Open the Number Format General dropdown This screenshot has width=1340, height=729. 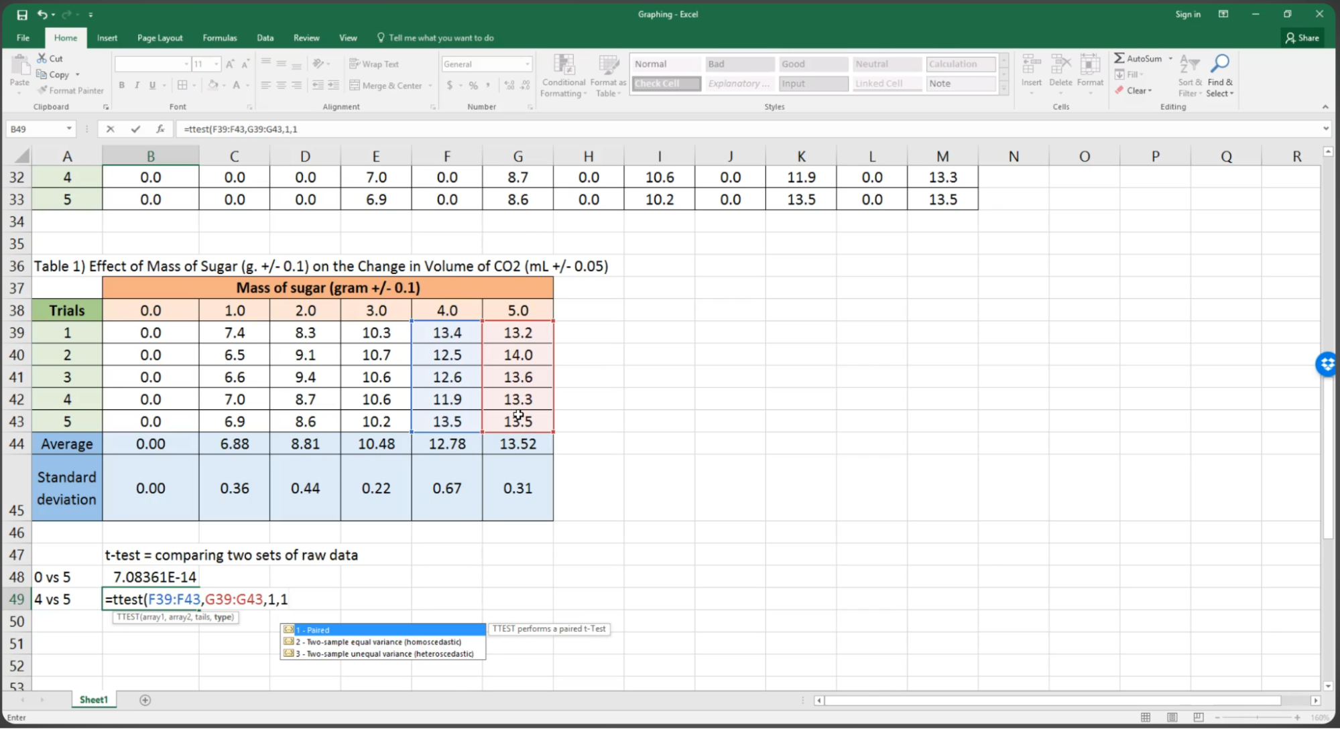528,64
